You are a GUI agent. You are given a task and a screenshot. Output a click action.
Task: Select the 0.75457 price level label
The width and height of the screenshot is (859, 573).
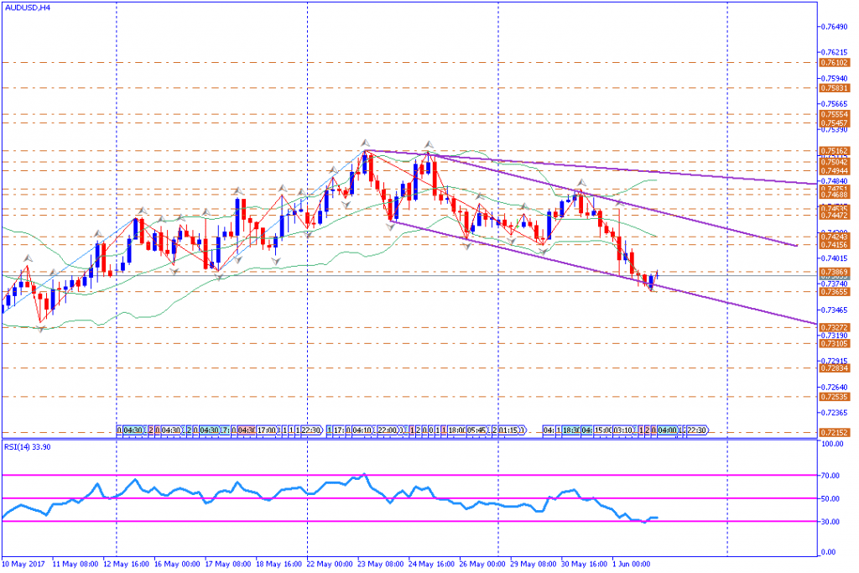tap(835, 123)
